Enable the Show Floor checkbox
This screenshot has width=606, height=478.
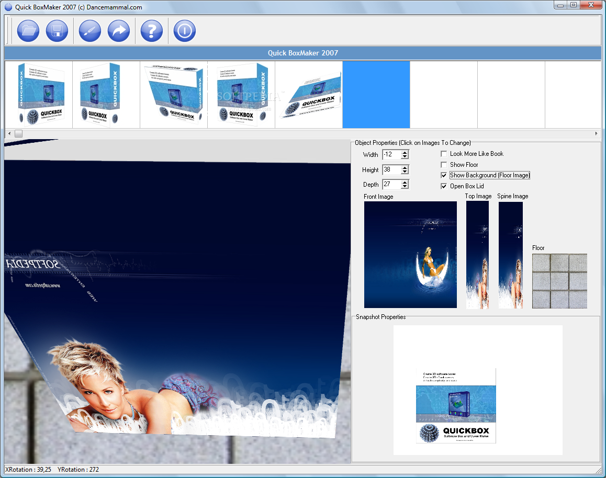(444, 165)
